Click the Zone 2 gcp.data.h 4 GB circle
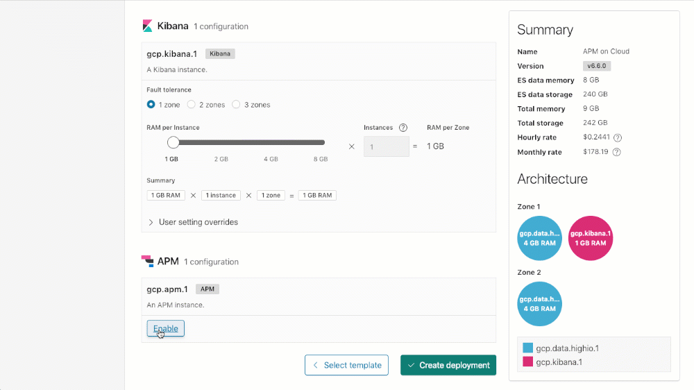Viewport: 694px width, 390px height. coord(540,304)
